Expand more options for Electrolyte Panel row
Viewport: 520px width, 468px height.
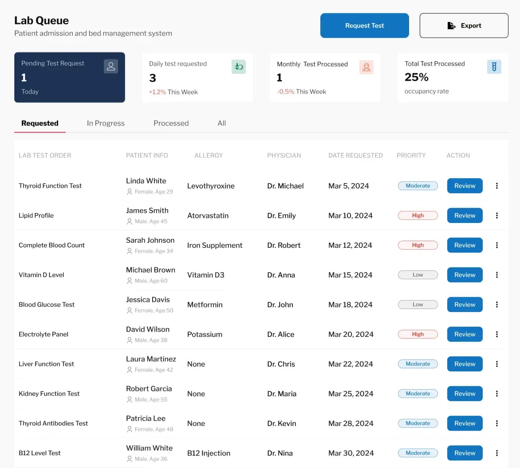[496, 334]
